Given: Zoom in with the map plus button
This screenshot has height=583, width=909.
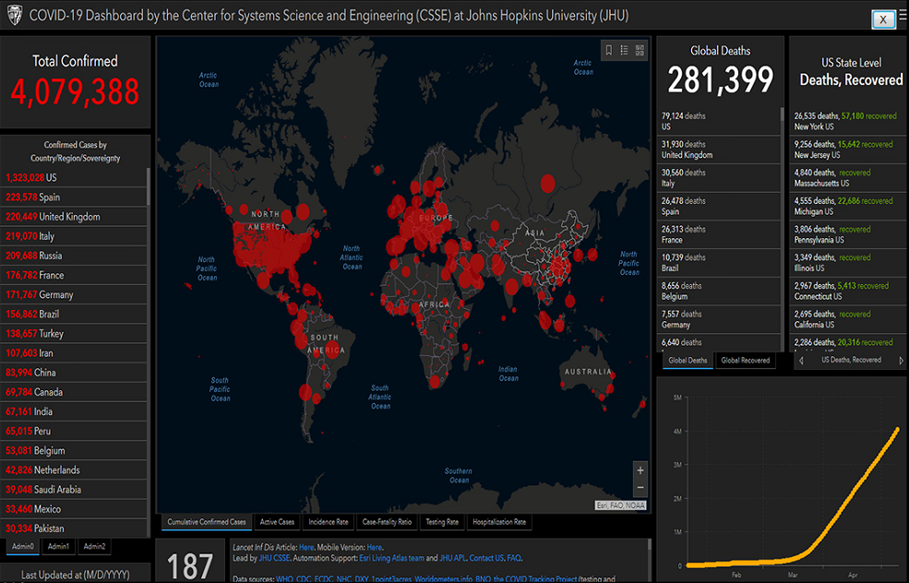Looking at the screenshot, I should (x=640, y=470).
